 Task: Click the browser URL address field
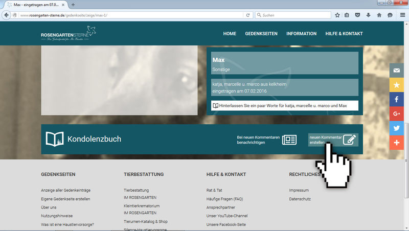click(130, 15)
